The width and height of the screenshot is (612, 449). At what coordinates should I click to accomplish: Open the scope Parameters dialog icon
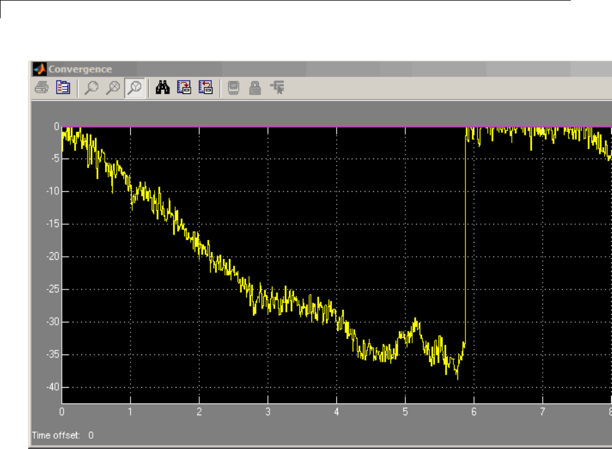63,88
